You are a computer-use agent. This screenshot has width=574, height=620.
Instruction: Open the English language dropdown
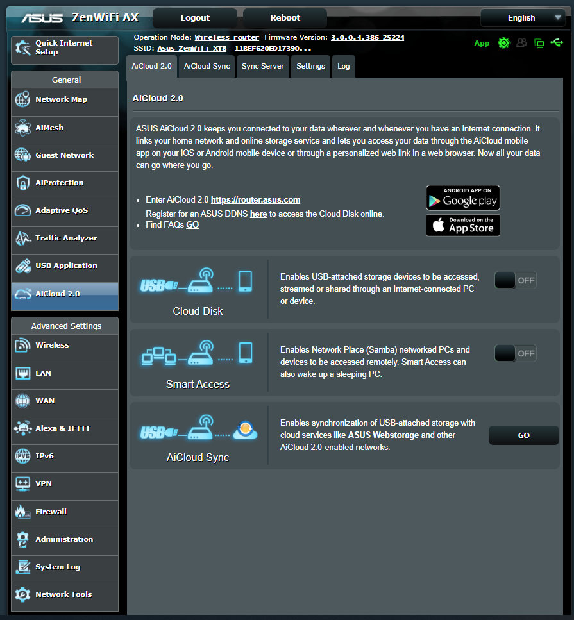point(523,18)
